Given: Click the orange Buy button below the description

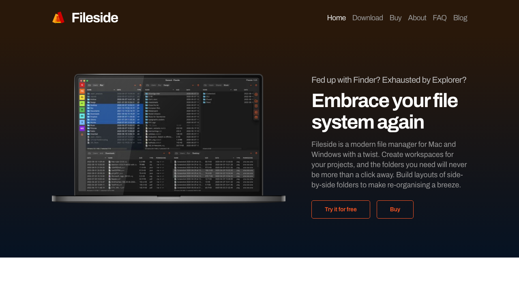Looking at the screenshot, I should click(395, 209).
